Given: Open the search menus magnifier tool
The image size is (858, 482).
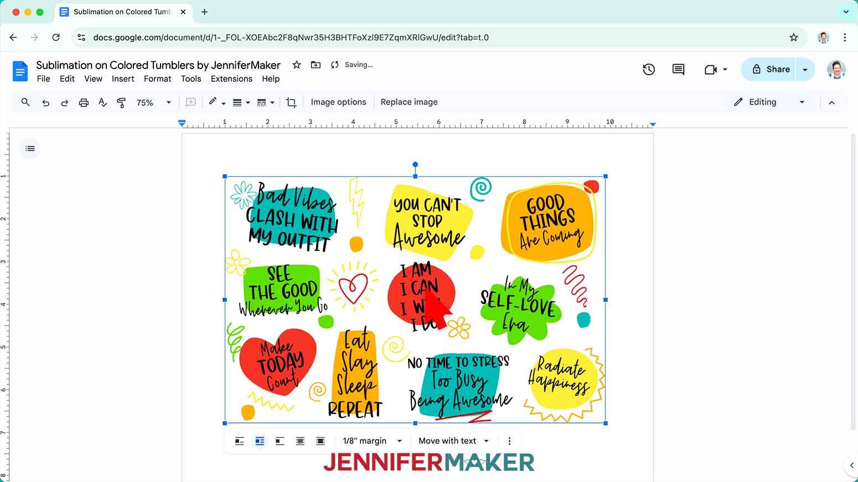Looking at the screenshot, I should pyautogui.click(x=25, y=102).
